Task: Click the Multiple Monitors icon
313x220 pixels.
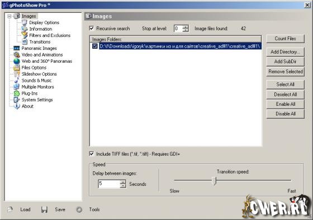Action: point(16,87)
